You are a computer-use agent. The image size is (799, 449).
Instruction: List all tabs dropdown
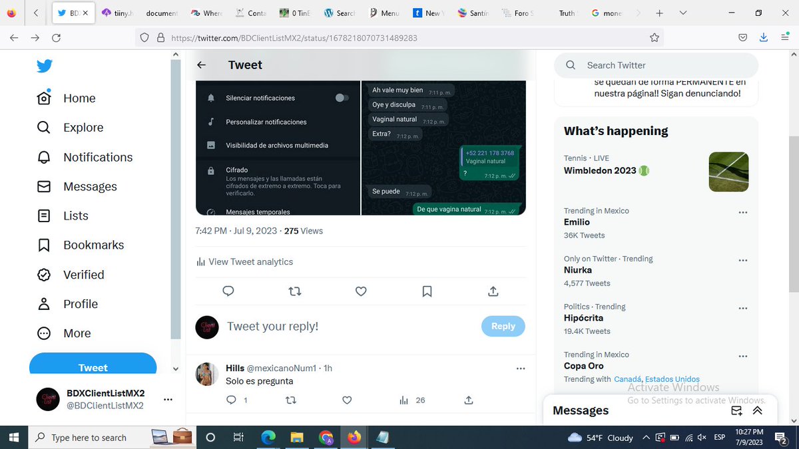(x=683, y=13)
